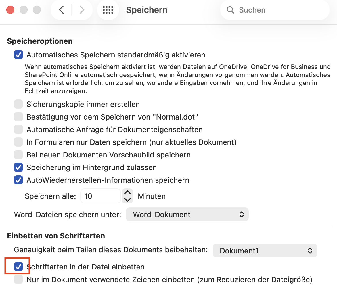Open the Dokument1 Genauigkeit dropdown
337x289 pixels.
point(265,251)
